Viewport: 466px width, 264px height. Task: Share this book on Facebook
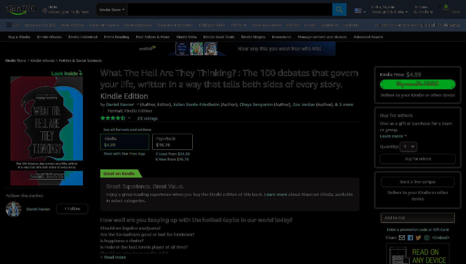coord(410,238)
